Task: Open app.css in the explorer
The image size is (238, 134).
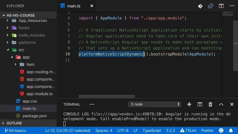Action: [30, 101]
